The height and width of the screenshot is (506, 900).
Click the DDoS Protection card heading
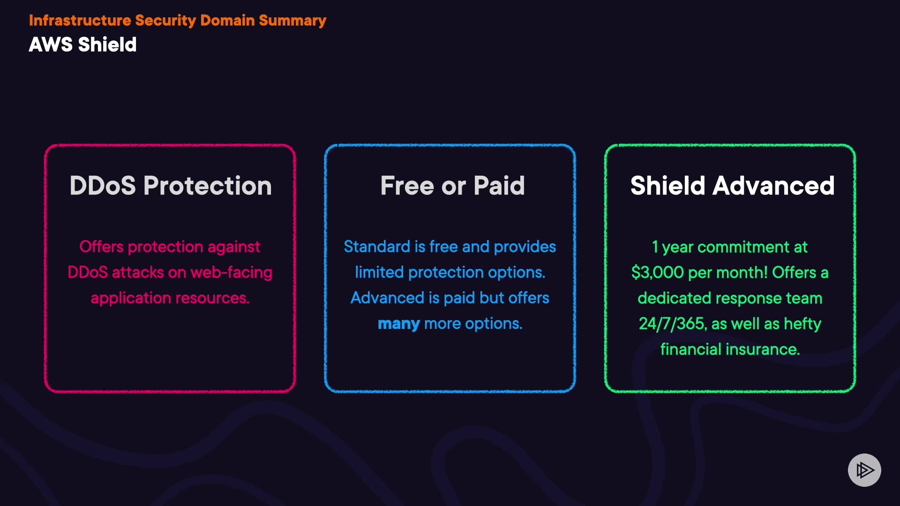pyautogui.click(x=170, y=186)
